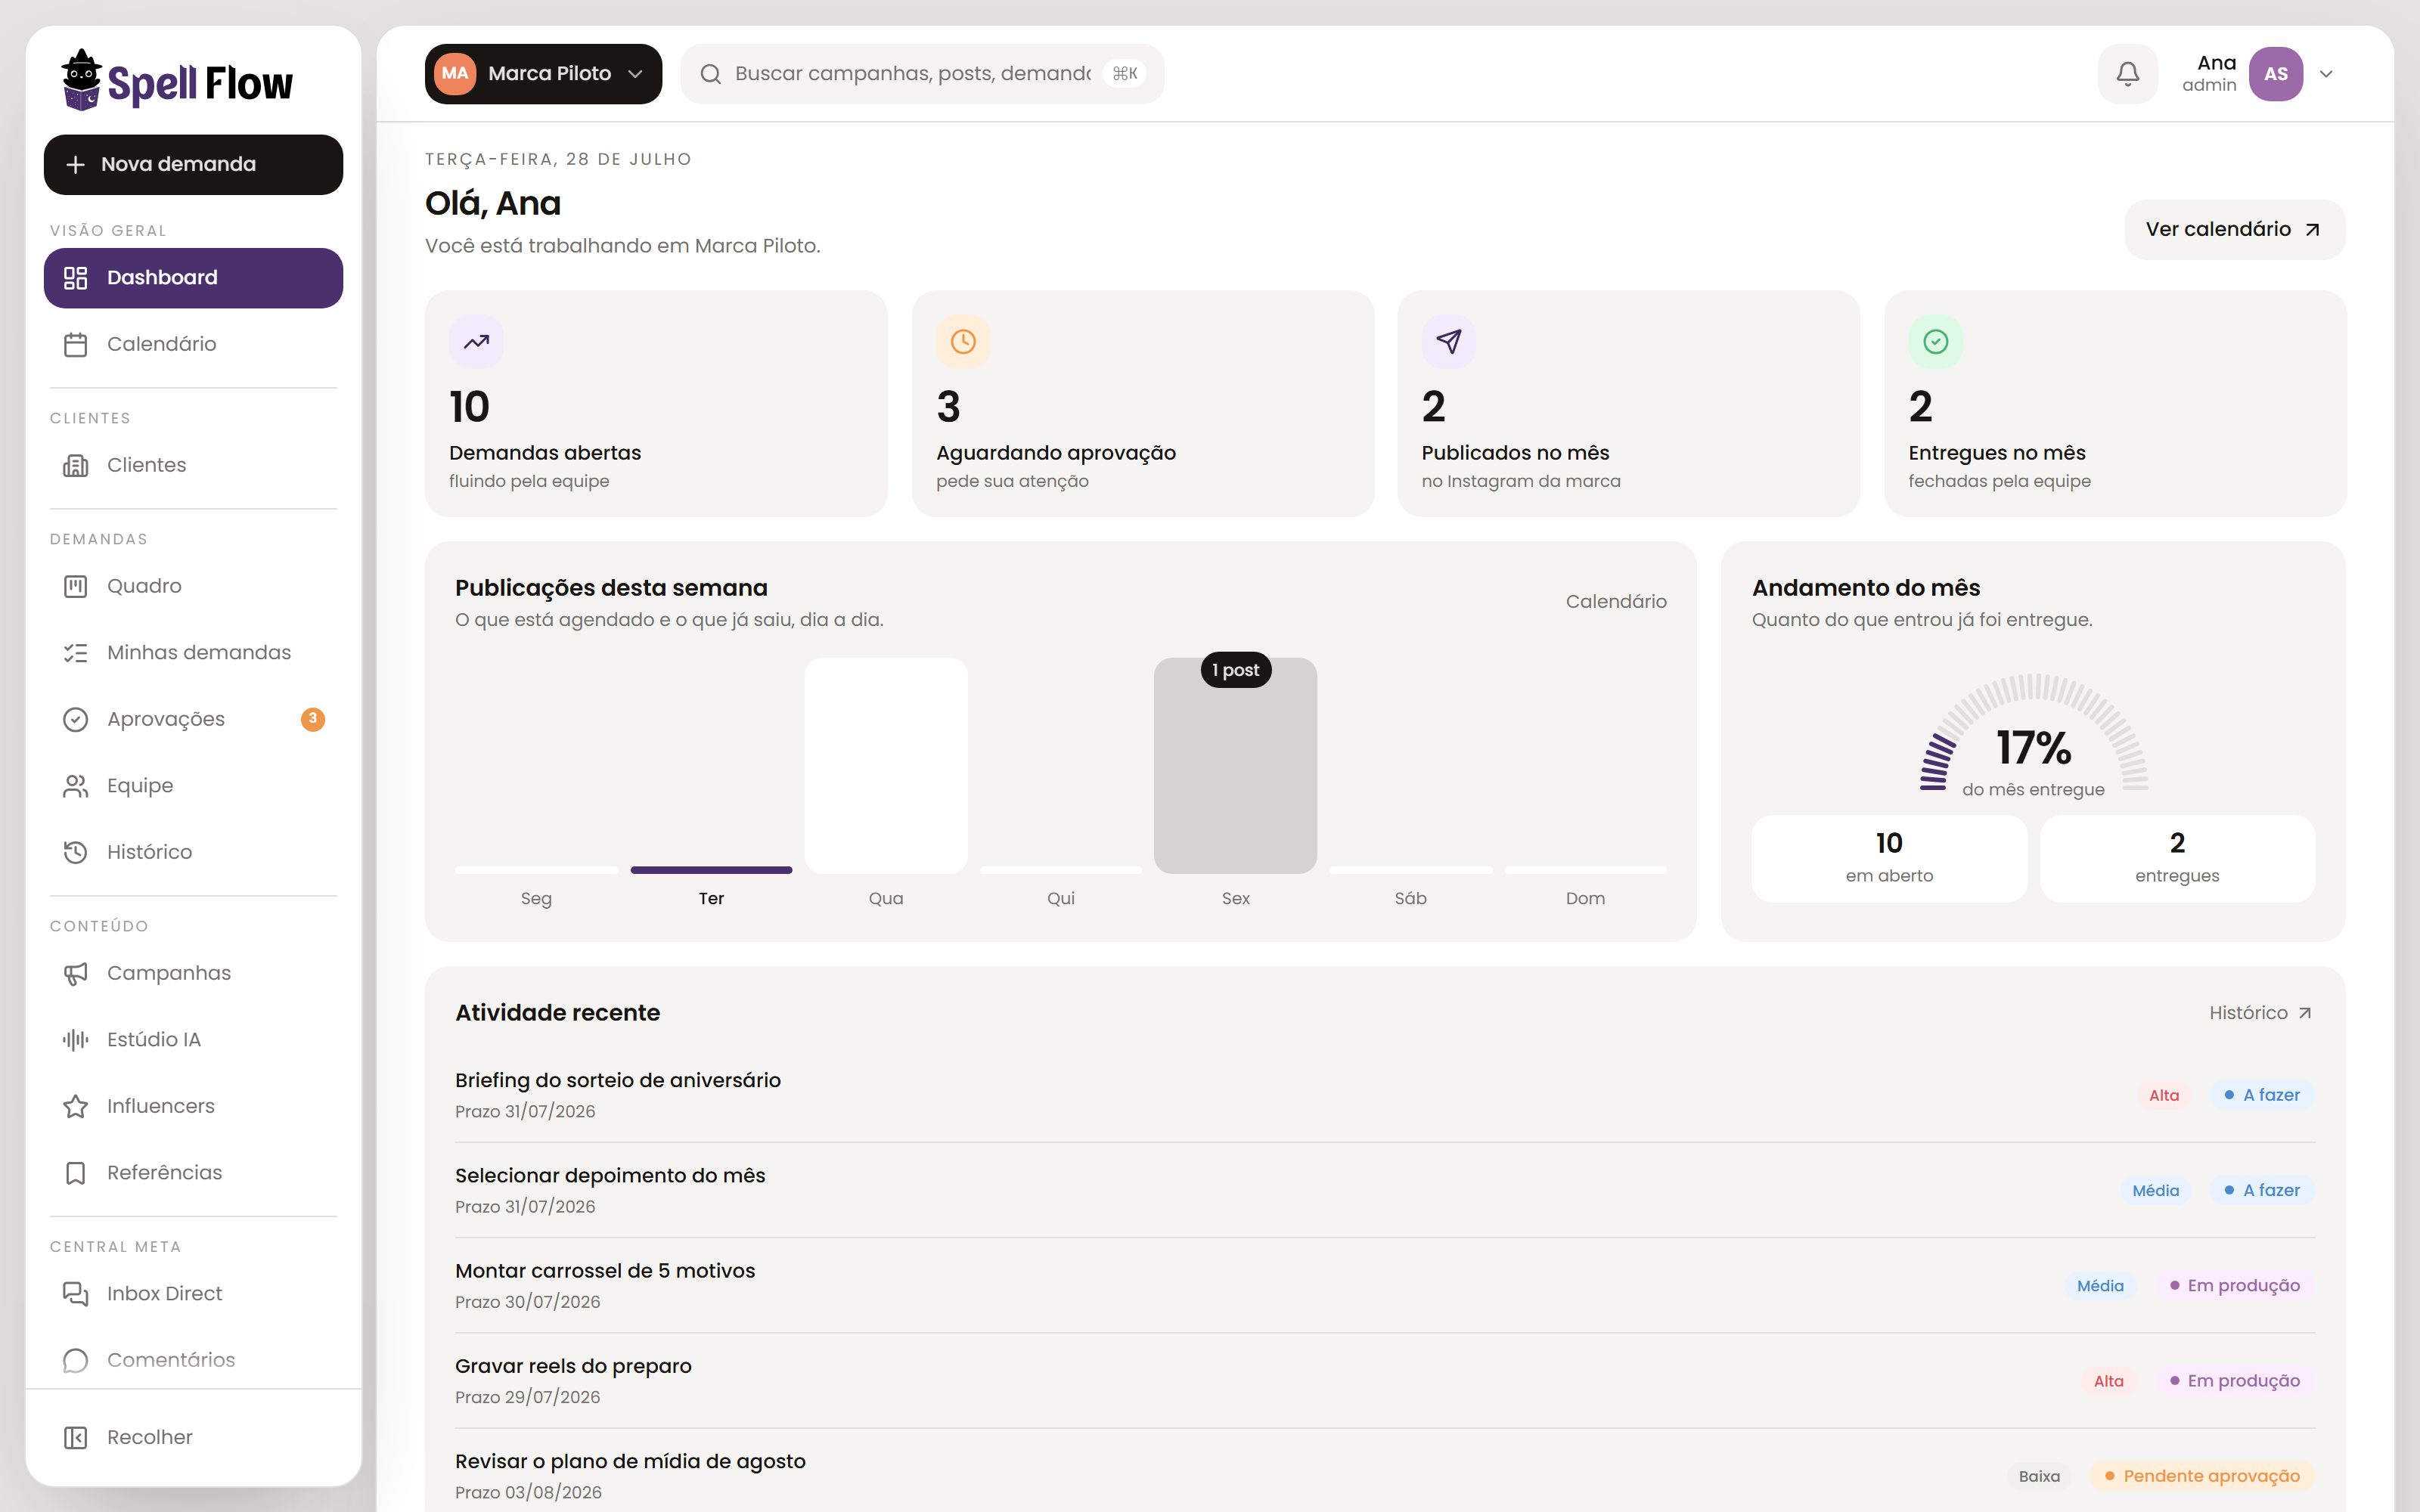Click the Quadro kanban icon

click(x=75, y=586)
